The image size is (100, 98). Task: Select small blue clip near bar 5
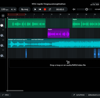26,53
